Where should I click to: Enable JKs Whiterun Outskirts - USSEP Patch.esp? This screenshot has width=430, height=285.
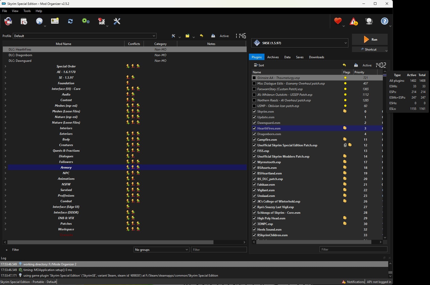(x=254, y=94)
